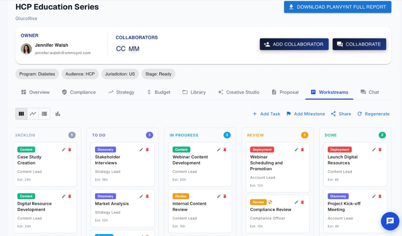The image size is (402, 236).
Task: Edit the Project Kick-off Meeting task
Action: click(374, 196)
